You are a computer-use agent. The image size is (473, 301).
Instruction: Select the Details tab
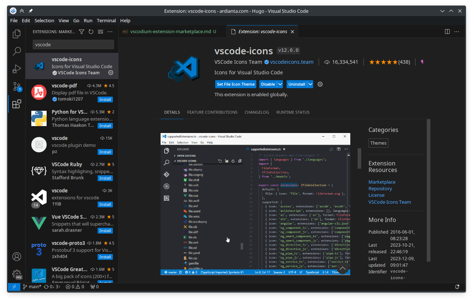172,112
